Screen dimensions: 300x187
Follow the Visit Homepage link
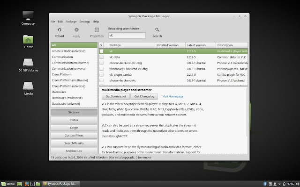(173, 96)
